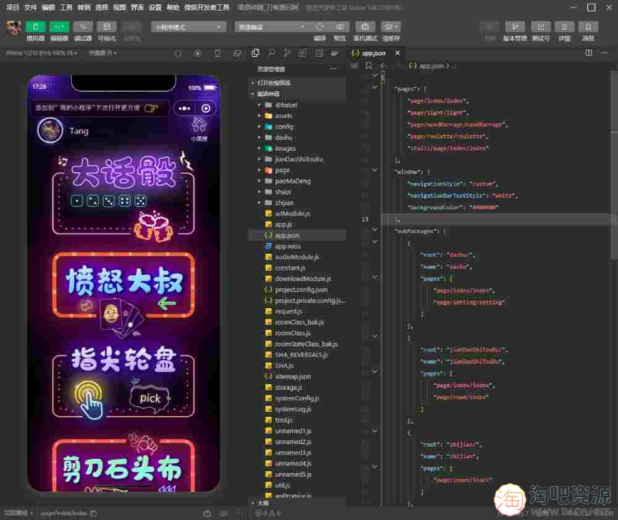Open the mini program mode dropdown
Viewport: 618px width, 520px height.
click(x=188, y=27)
